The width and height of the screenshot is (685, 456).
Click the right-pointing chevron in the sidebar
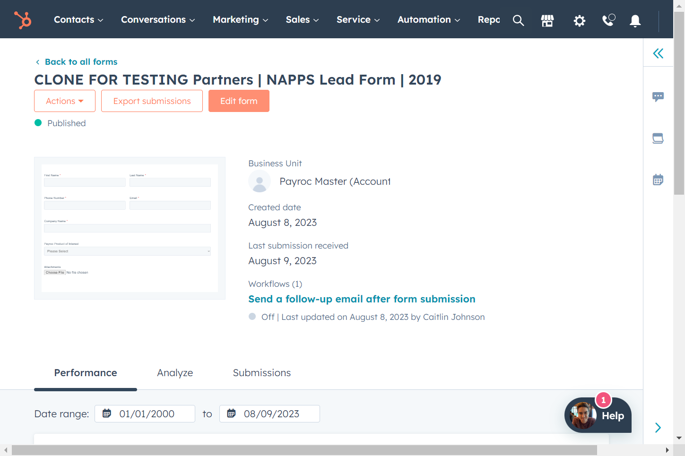658,428
